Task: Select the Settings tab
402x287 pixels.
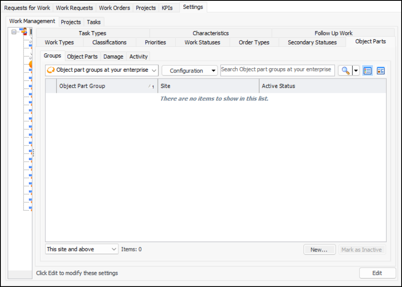Action: [x=193, y=7]
